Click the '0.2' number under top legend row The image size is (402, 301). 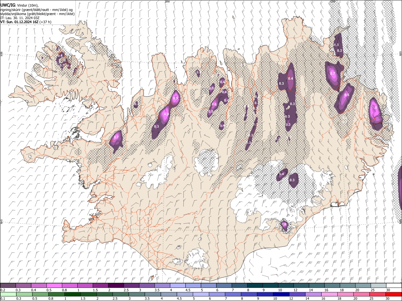click(x=3, y=290)
